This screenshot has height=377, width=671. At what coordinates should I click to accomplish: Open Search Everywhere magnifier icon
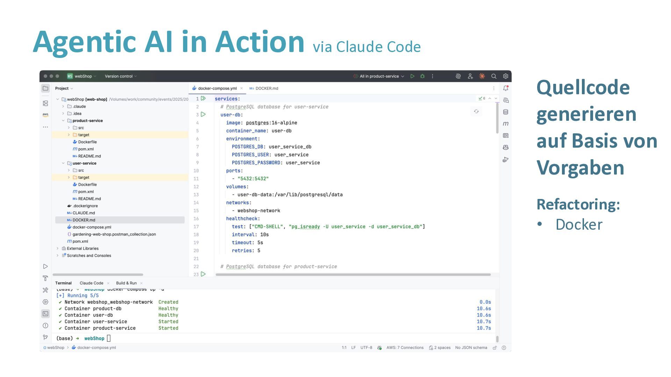[x=494, y=76]
